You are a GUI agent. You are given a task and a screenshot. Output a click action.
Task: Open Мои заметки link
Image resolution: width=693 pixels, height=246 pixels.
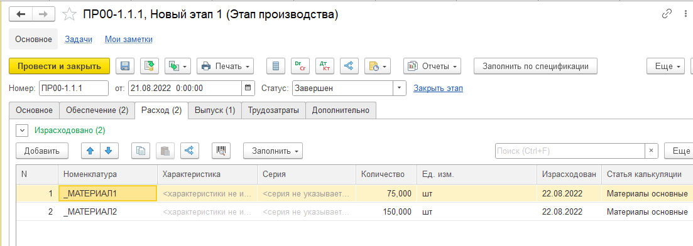pyautogui.click(x=129, y=40)
